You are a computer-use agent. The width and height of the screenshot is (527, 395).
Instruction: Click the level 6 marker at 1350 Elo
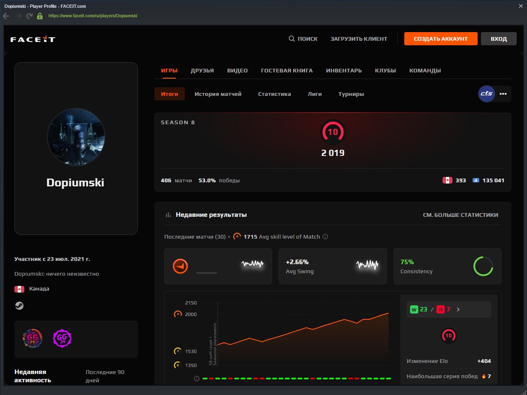click(178, 365)
